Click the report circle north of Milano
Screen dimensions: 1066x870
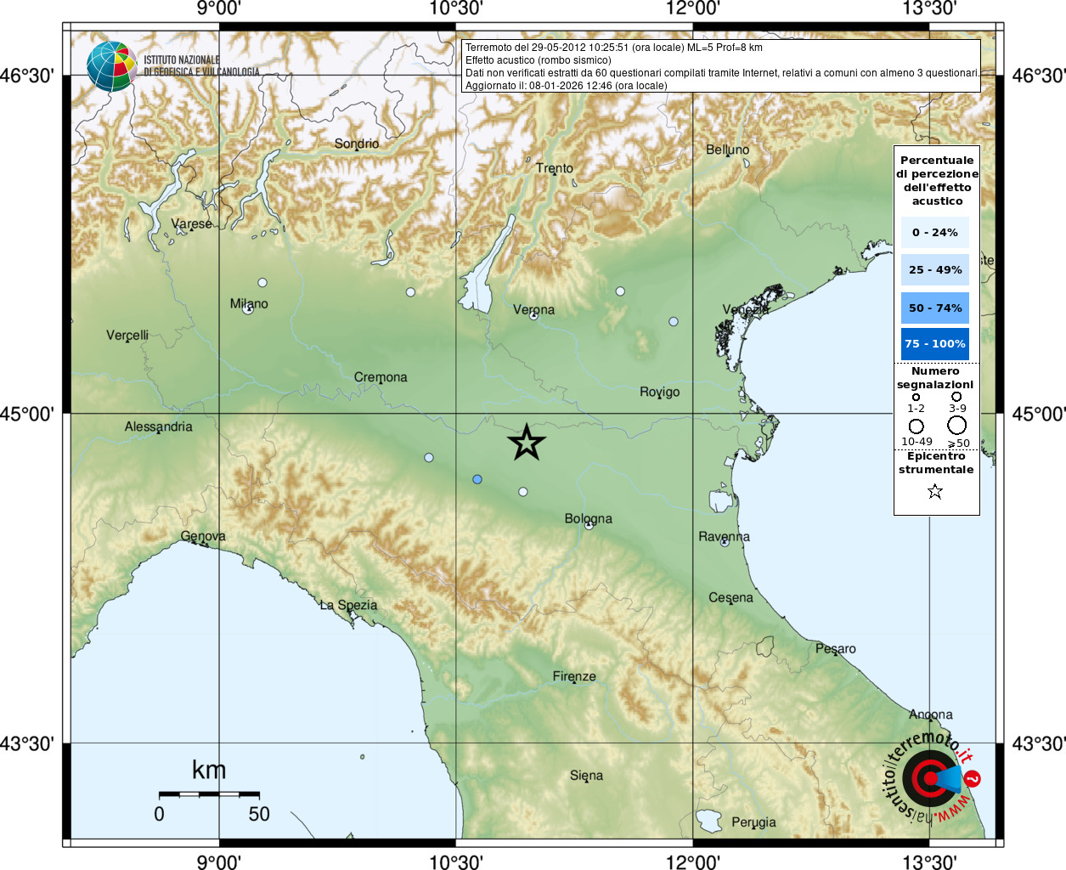(262, 282)
